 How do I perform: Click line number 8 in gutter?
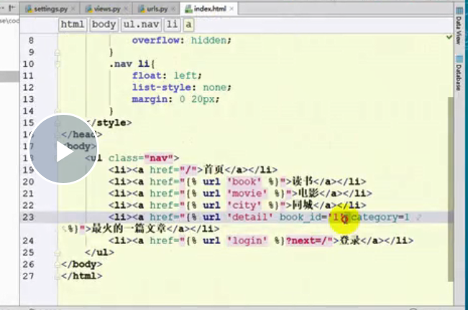coord(31,40)
